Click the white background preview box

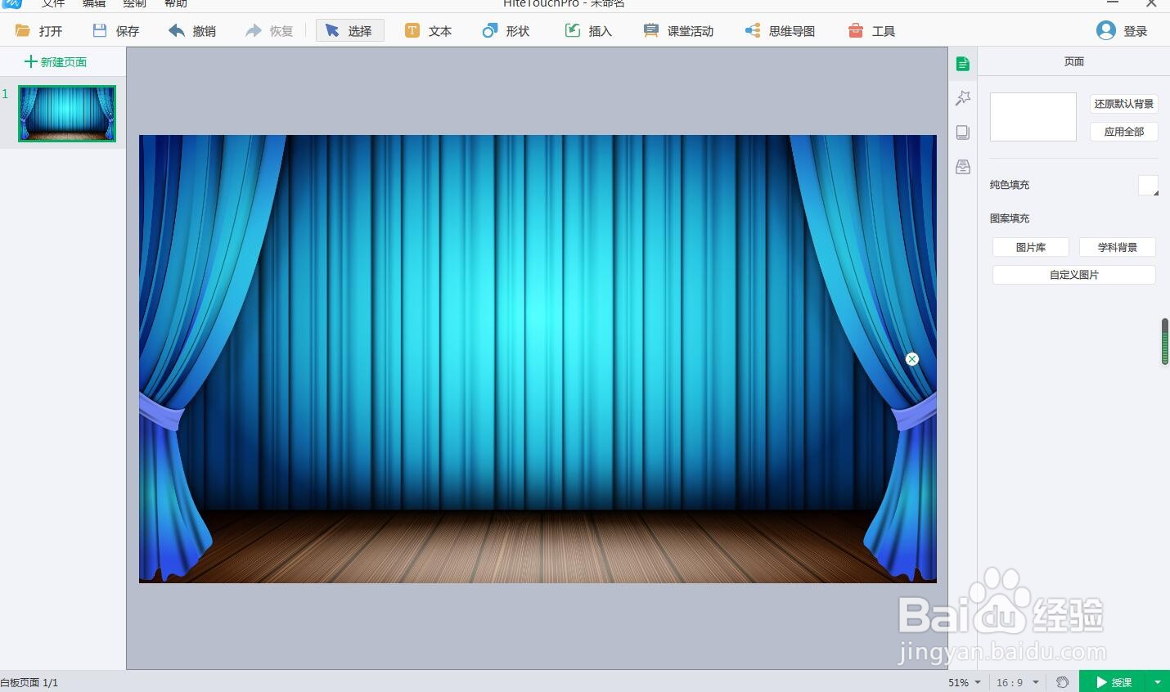click(1033, 117)
